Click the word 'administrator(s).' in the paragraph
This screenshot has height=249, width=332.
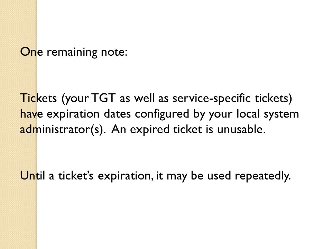63,129
